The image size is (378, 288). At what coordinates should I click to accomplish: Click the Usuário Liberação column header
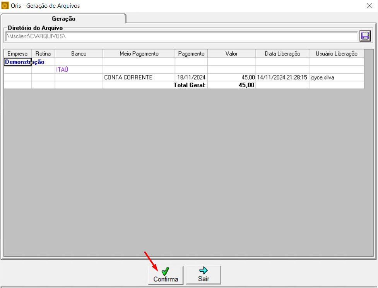click(x=337, y=53)
